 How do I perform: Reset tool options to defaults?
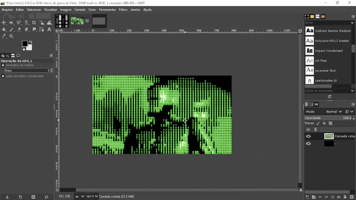coord(46,197)
